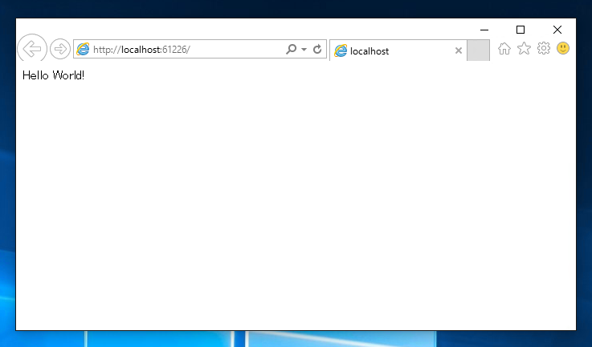Close the localhost tab
Viewport: 592px width, 347px height.
point(459,50)
